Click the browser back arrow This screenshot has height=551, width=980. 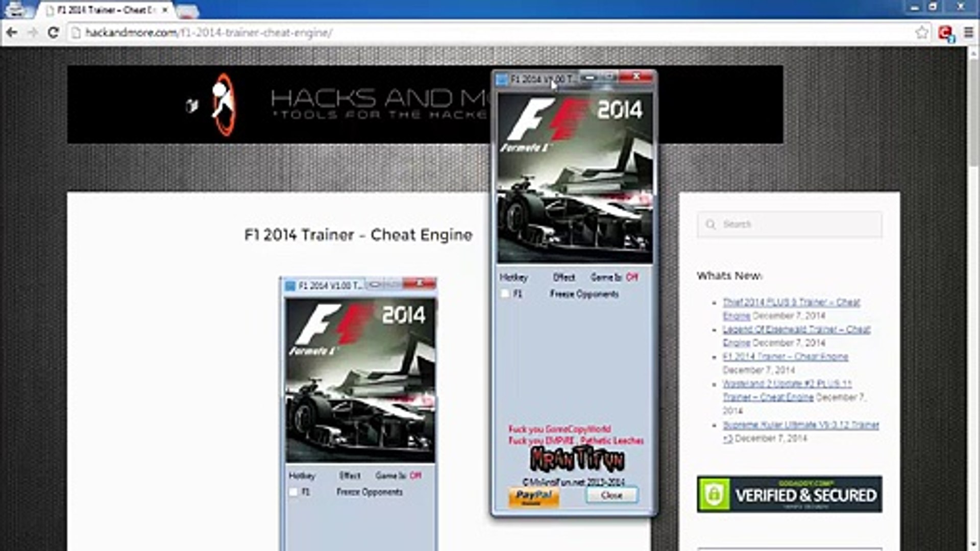coord(11,33)
